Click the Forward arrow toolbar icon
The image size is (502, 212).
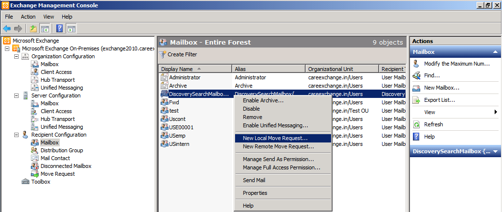(x=18, y=29)
